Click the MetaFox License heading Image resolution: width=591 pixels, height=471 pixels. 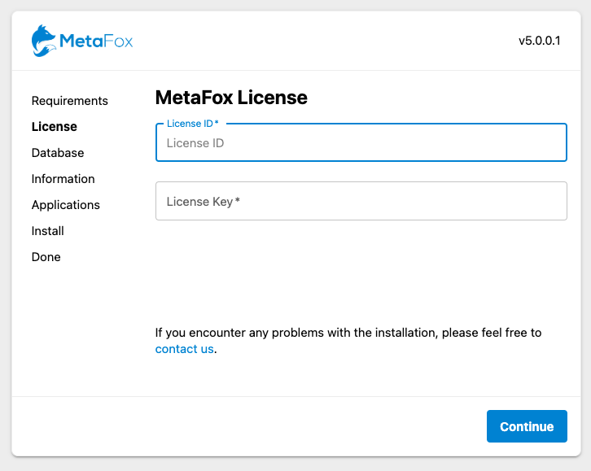coord(231,98)
